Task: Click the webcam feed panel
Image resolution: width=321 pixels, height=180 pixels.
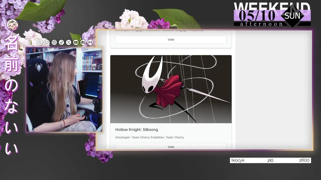Action: (x=64, y=89)
